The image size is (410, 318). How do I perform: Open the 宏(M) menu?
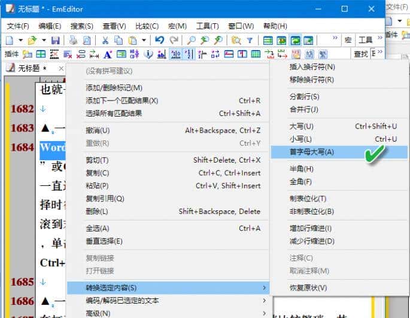177,26
